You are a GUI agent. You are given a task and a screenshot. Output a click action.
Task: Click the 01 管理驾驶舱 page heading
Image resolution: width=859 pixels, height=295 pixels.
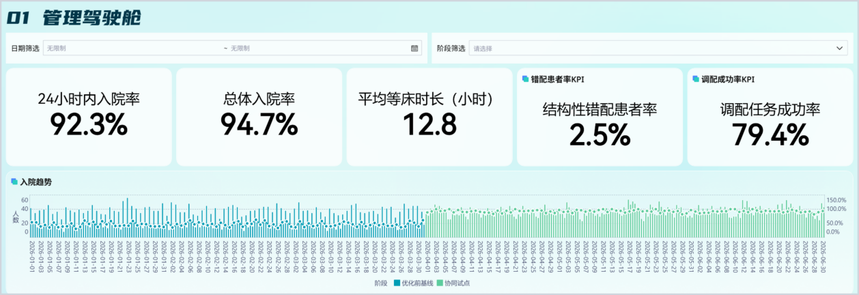(x=74, y=18)
